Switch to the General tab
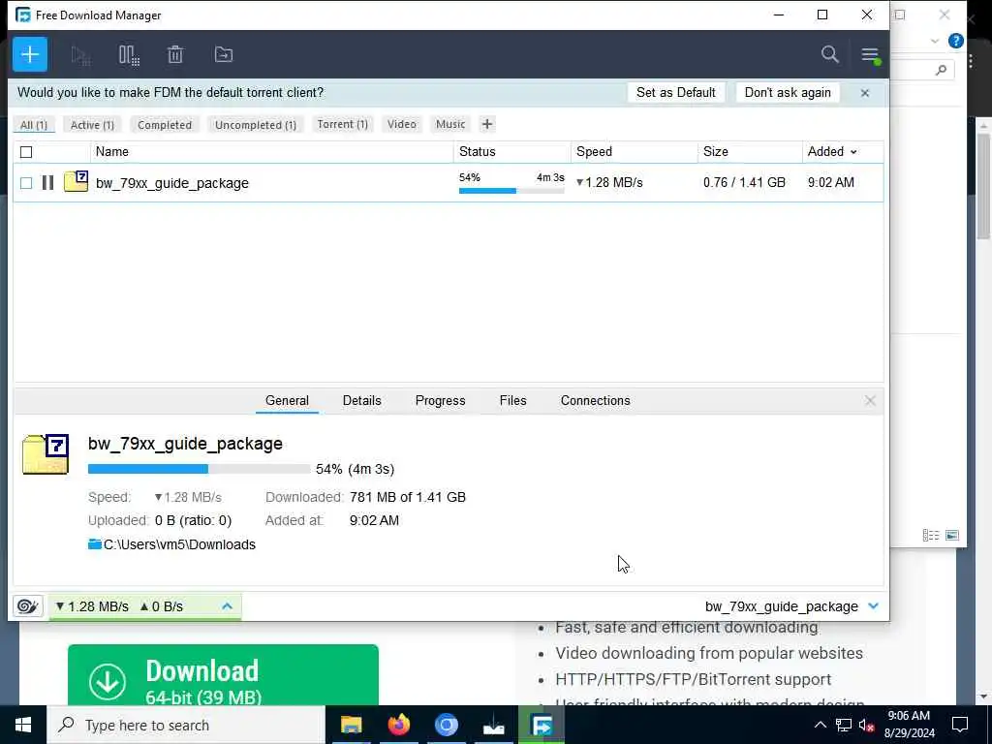 point(287,400)
